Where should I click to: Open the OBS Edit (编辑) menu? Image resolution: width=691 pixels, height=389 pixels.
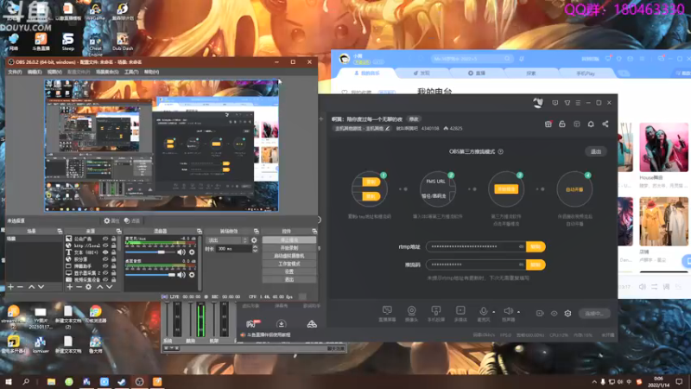[x=35, y=72]
